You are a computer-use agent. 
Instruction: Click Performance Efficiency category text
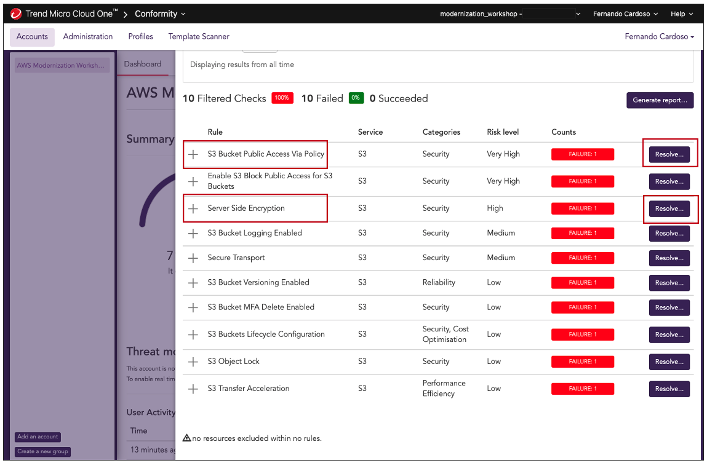[444, 388]
